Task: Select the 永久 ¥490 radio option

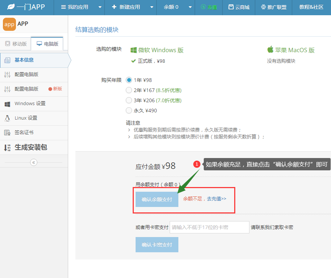Action: 129,111
